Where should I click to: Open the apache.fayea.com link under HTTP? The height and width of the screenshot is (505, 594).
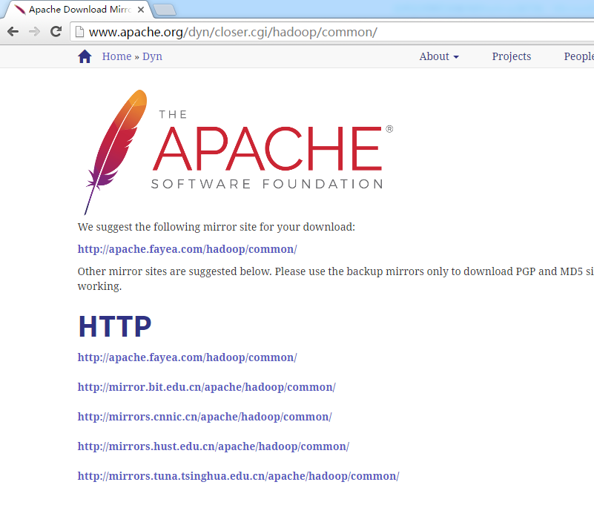coord(187,357)
